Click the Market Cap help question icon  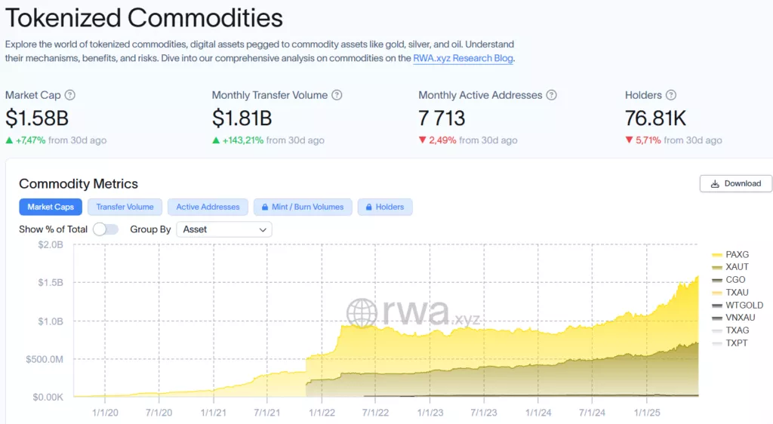(70, 95)
